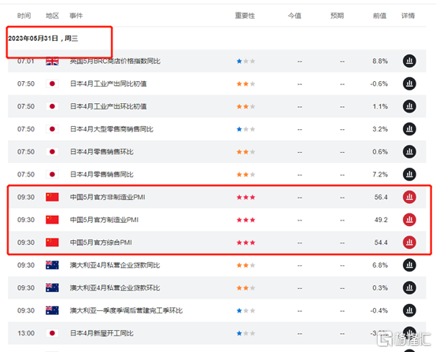View chart for 澳大利亚4月私营企业贷款同比
The image size is (436, 352).
(x=409, y=265)
